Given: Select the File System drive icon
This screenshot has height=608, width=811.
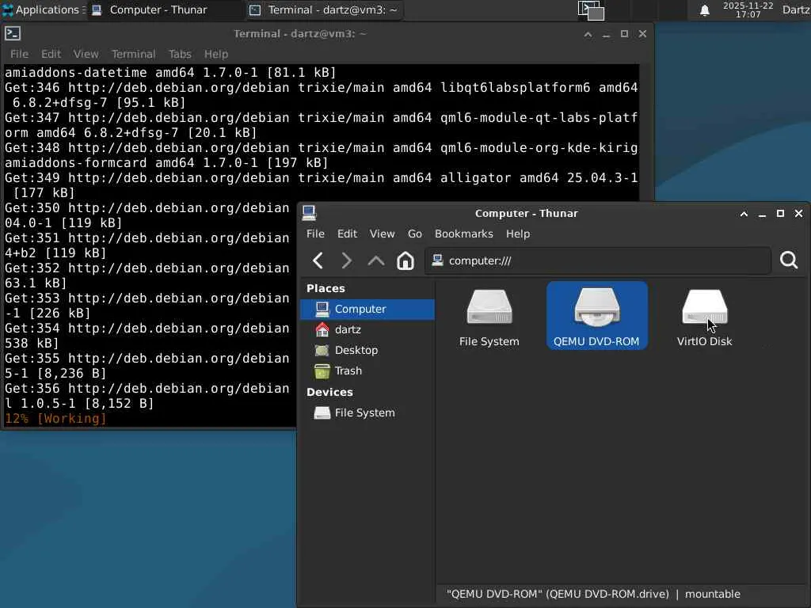Looking at the screenshot, I should 489,317.
